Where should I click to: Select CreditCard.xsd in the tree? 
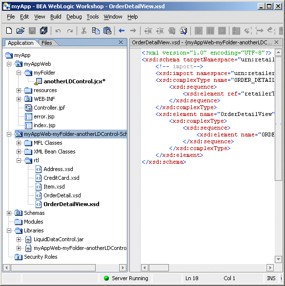(x=61, y=178)
